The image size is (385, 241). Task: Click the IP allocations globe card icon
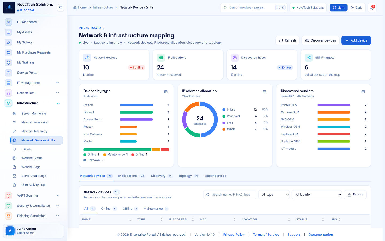click(x=161, y=58)
